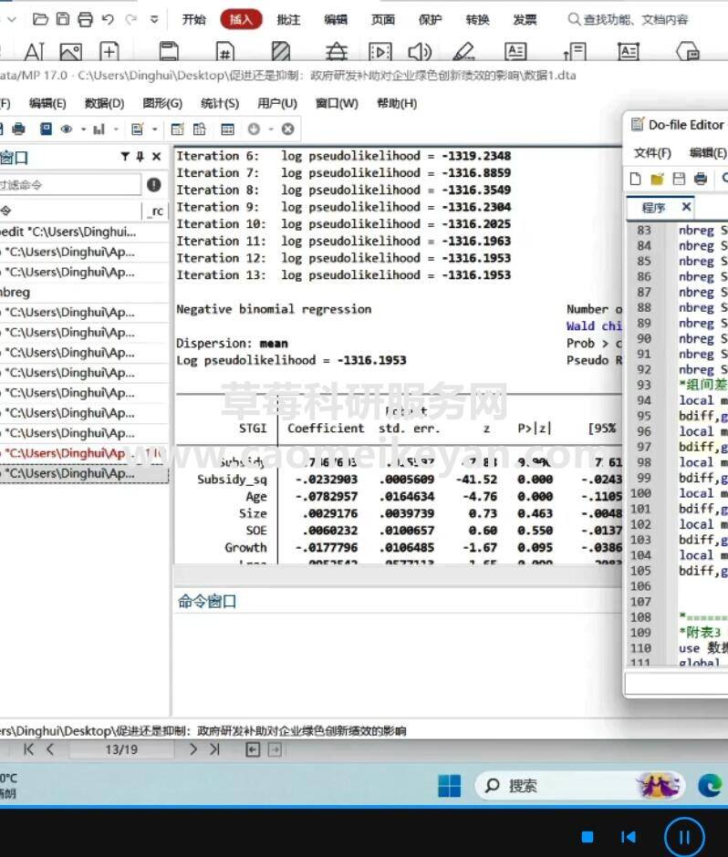Expand the Graph icon dropdown arrow
The width and height of the screenshot is (728, 857).
[115, 129]
